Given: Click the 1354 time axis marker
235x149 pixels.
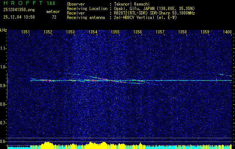Looking at the screenshot, I should 93,32.
